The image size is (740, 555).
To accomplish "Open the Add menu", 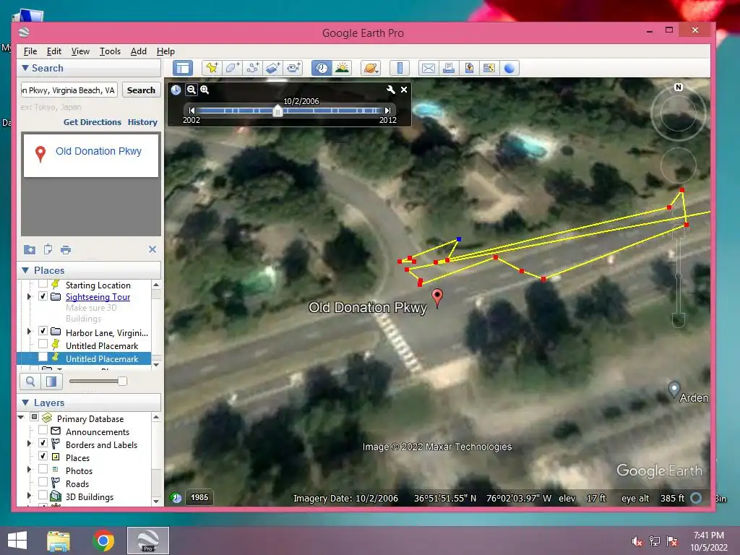I will click(138, 51).
